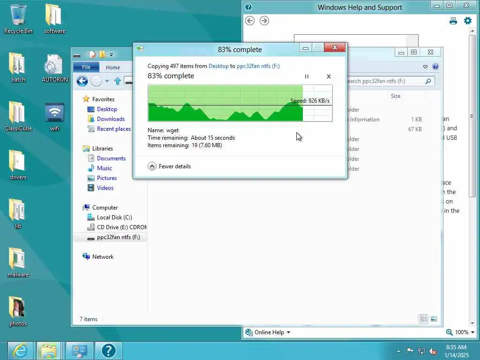Open Help and Support settings gear
Viewport: 480px width, 360px height.
click(x=467, y=21)
